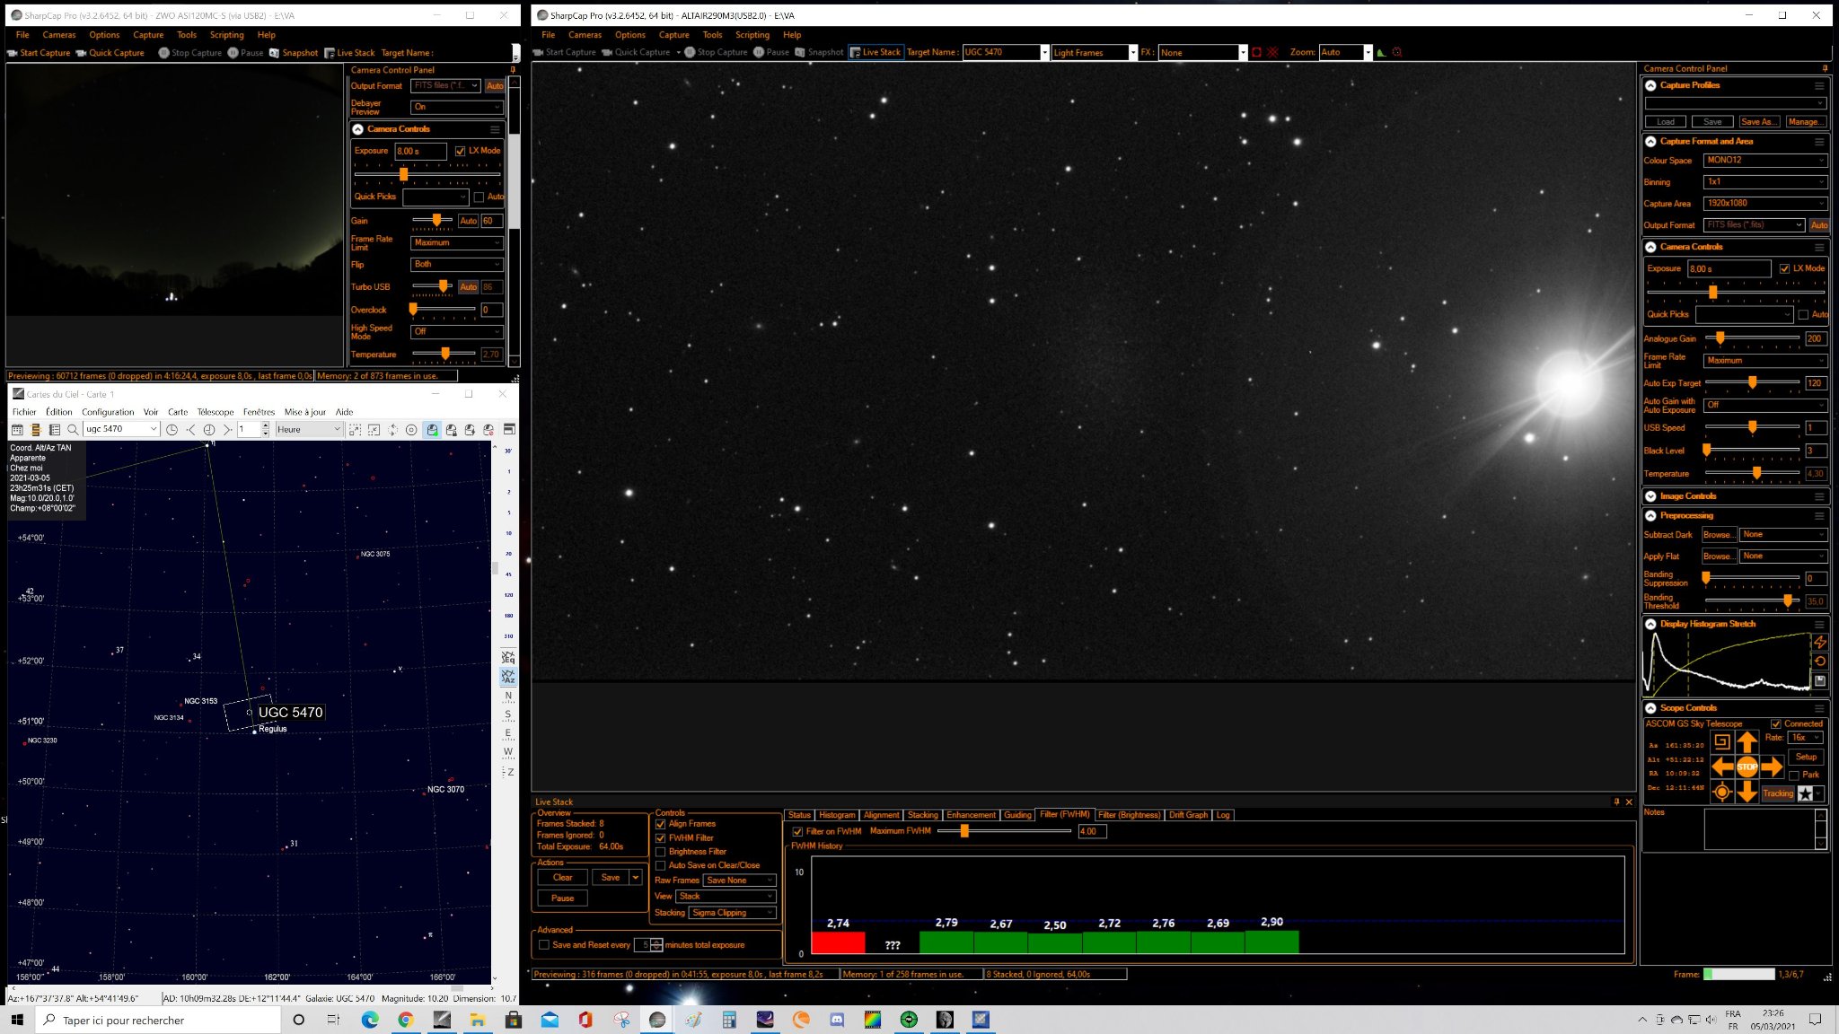The width and height of the screenshot is (1839, 1034).
Task: Toggle the scope Tracking button
Action: [x=1777, y=793]
